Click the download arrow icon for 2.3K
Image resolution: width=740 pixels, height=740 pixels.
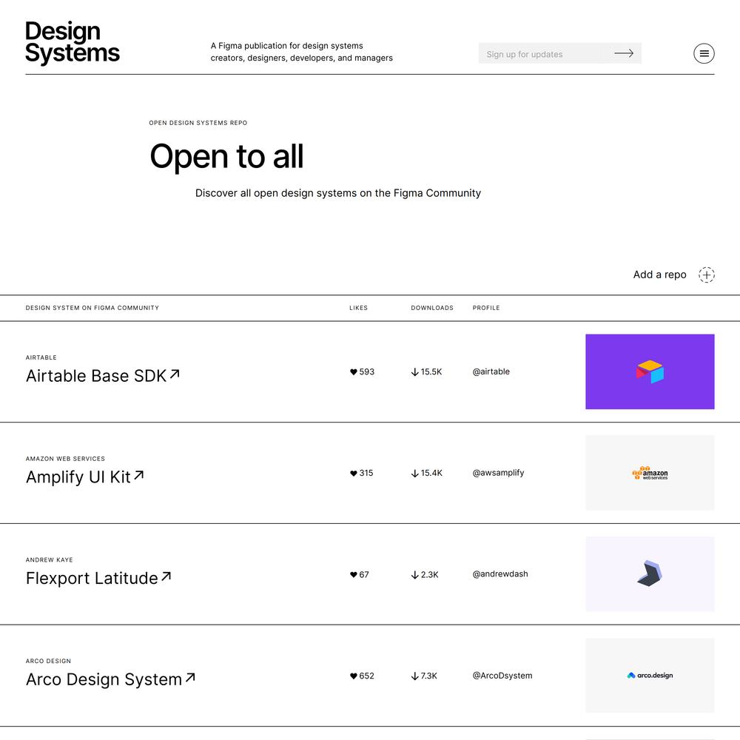(415, 574)
